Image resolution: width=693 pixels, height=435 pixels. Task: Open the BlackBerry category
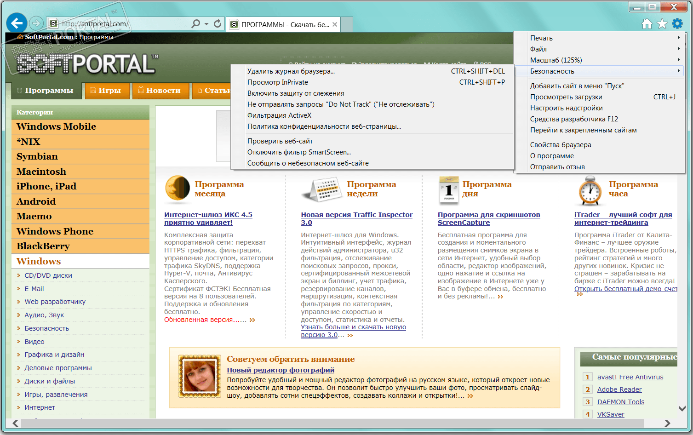point(80,246)
